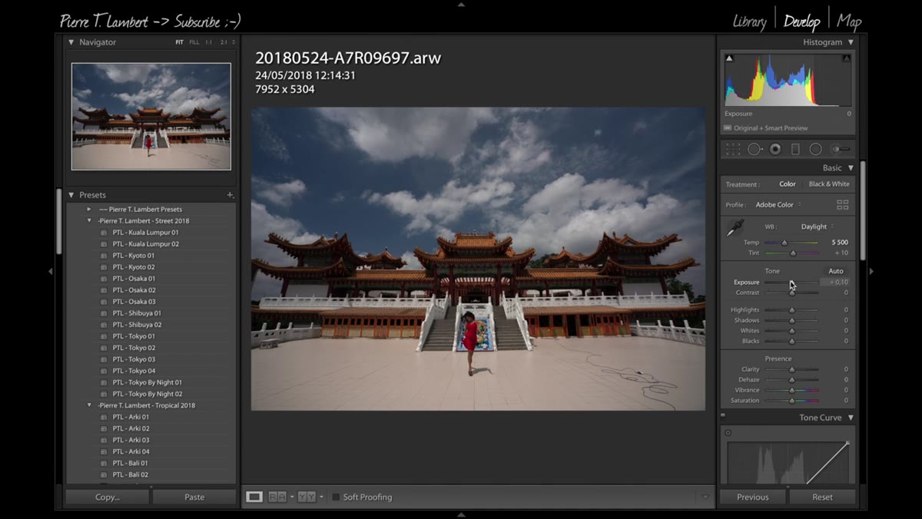The image size is (922, 519).
Task: Expand Pierre T. Lambert Presets folder
Action: [89, 209]
